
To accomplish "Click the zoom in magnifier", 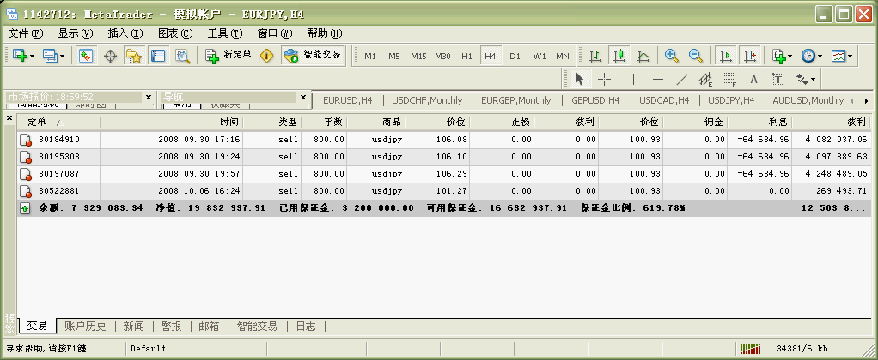I will coord(672,56).
